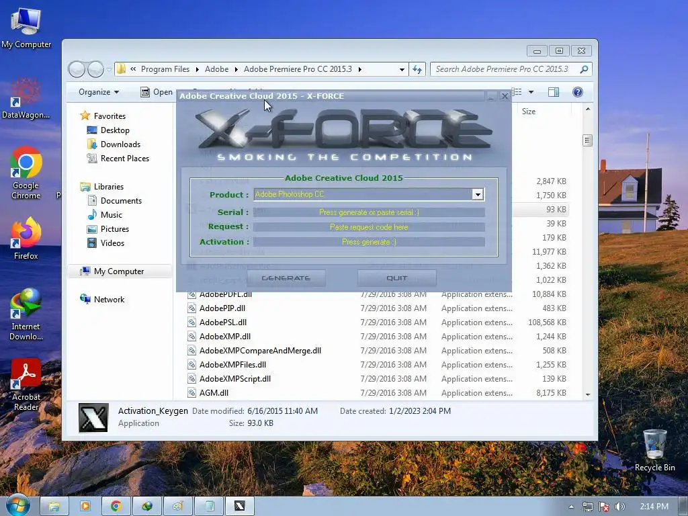Navigate to Program Files breadcrumb
Viewport: 688px width, 516px height.
(165, 69)
